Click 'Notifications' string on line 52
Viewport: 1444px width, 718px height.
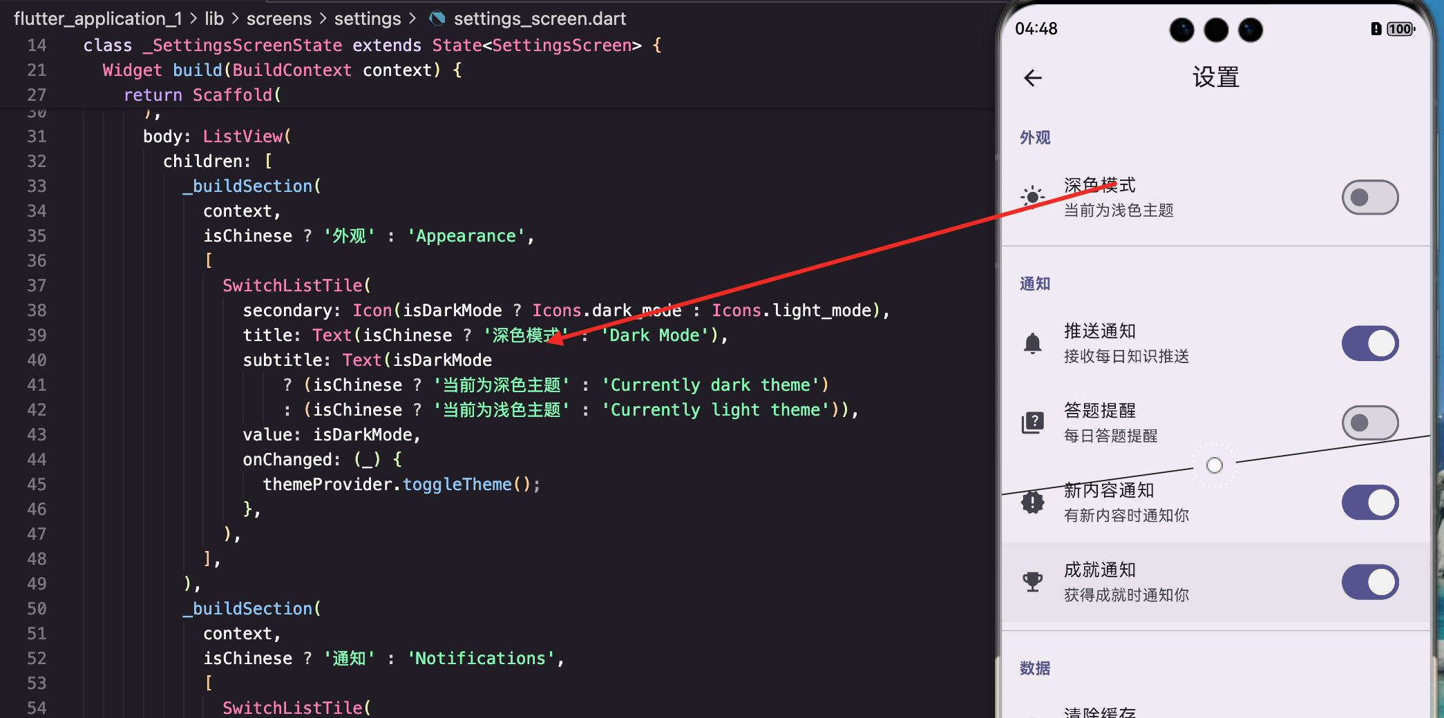click(x=480, y=659)
